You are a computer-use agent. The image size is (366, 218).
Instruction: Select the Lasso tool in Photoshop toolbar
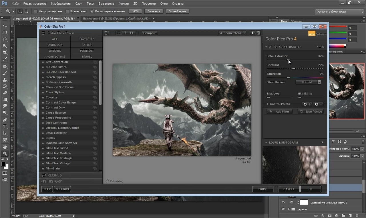(5, 39)
